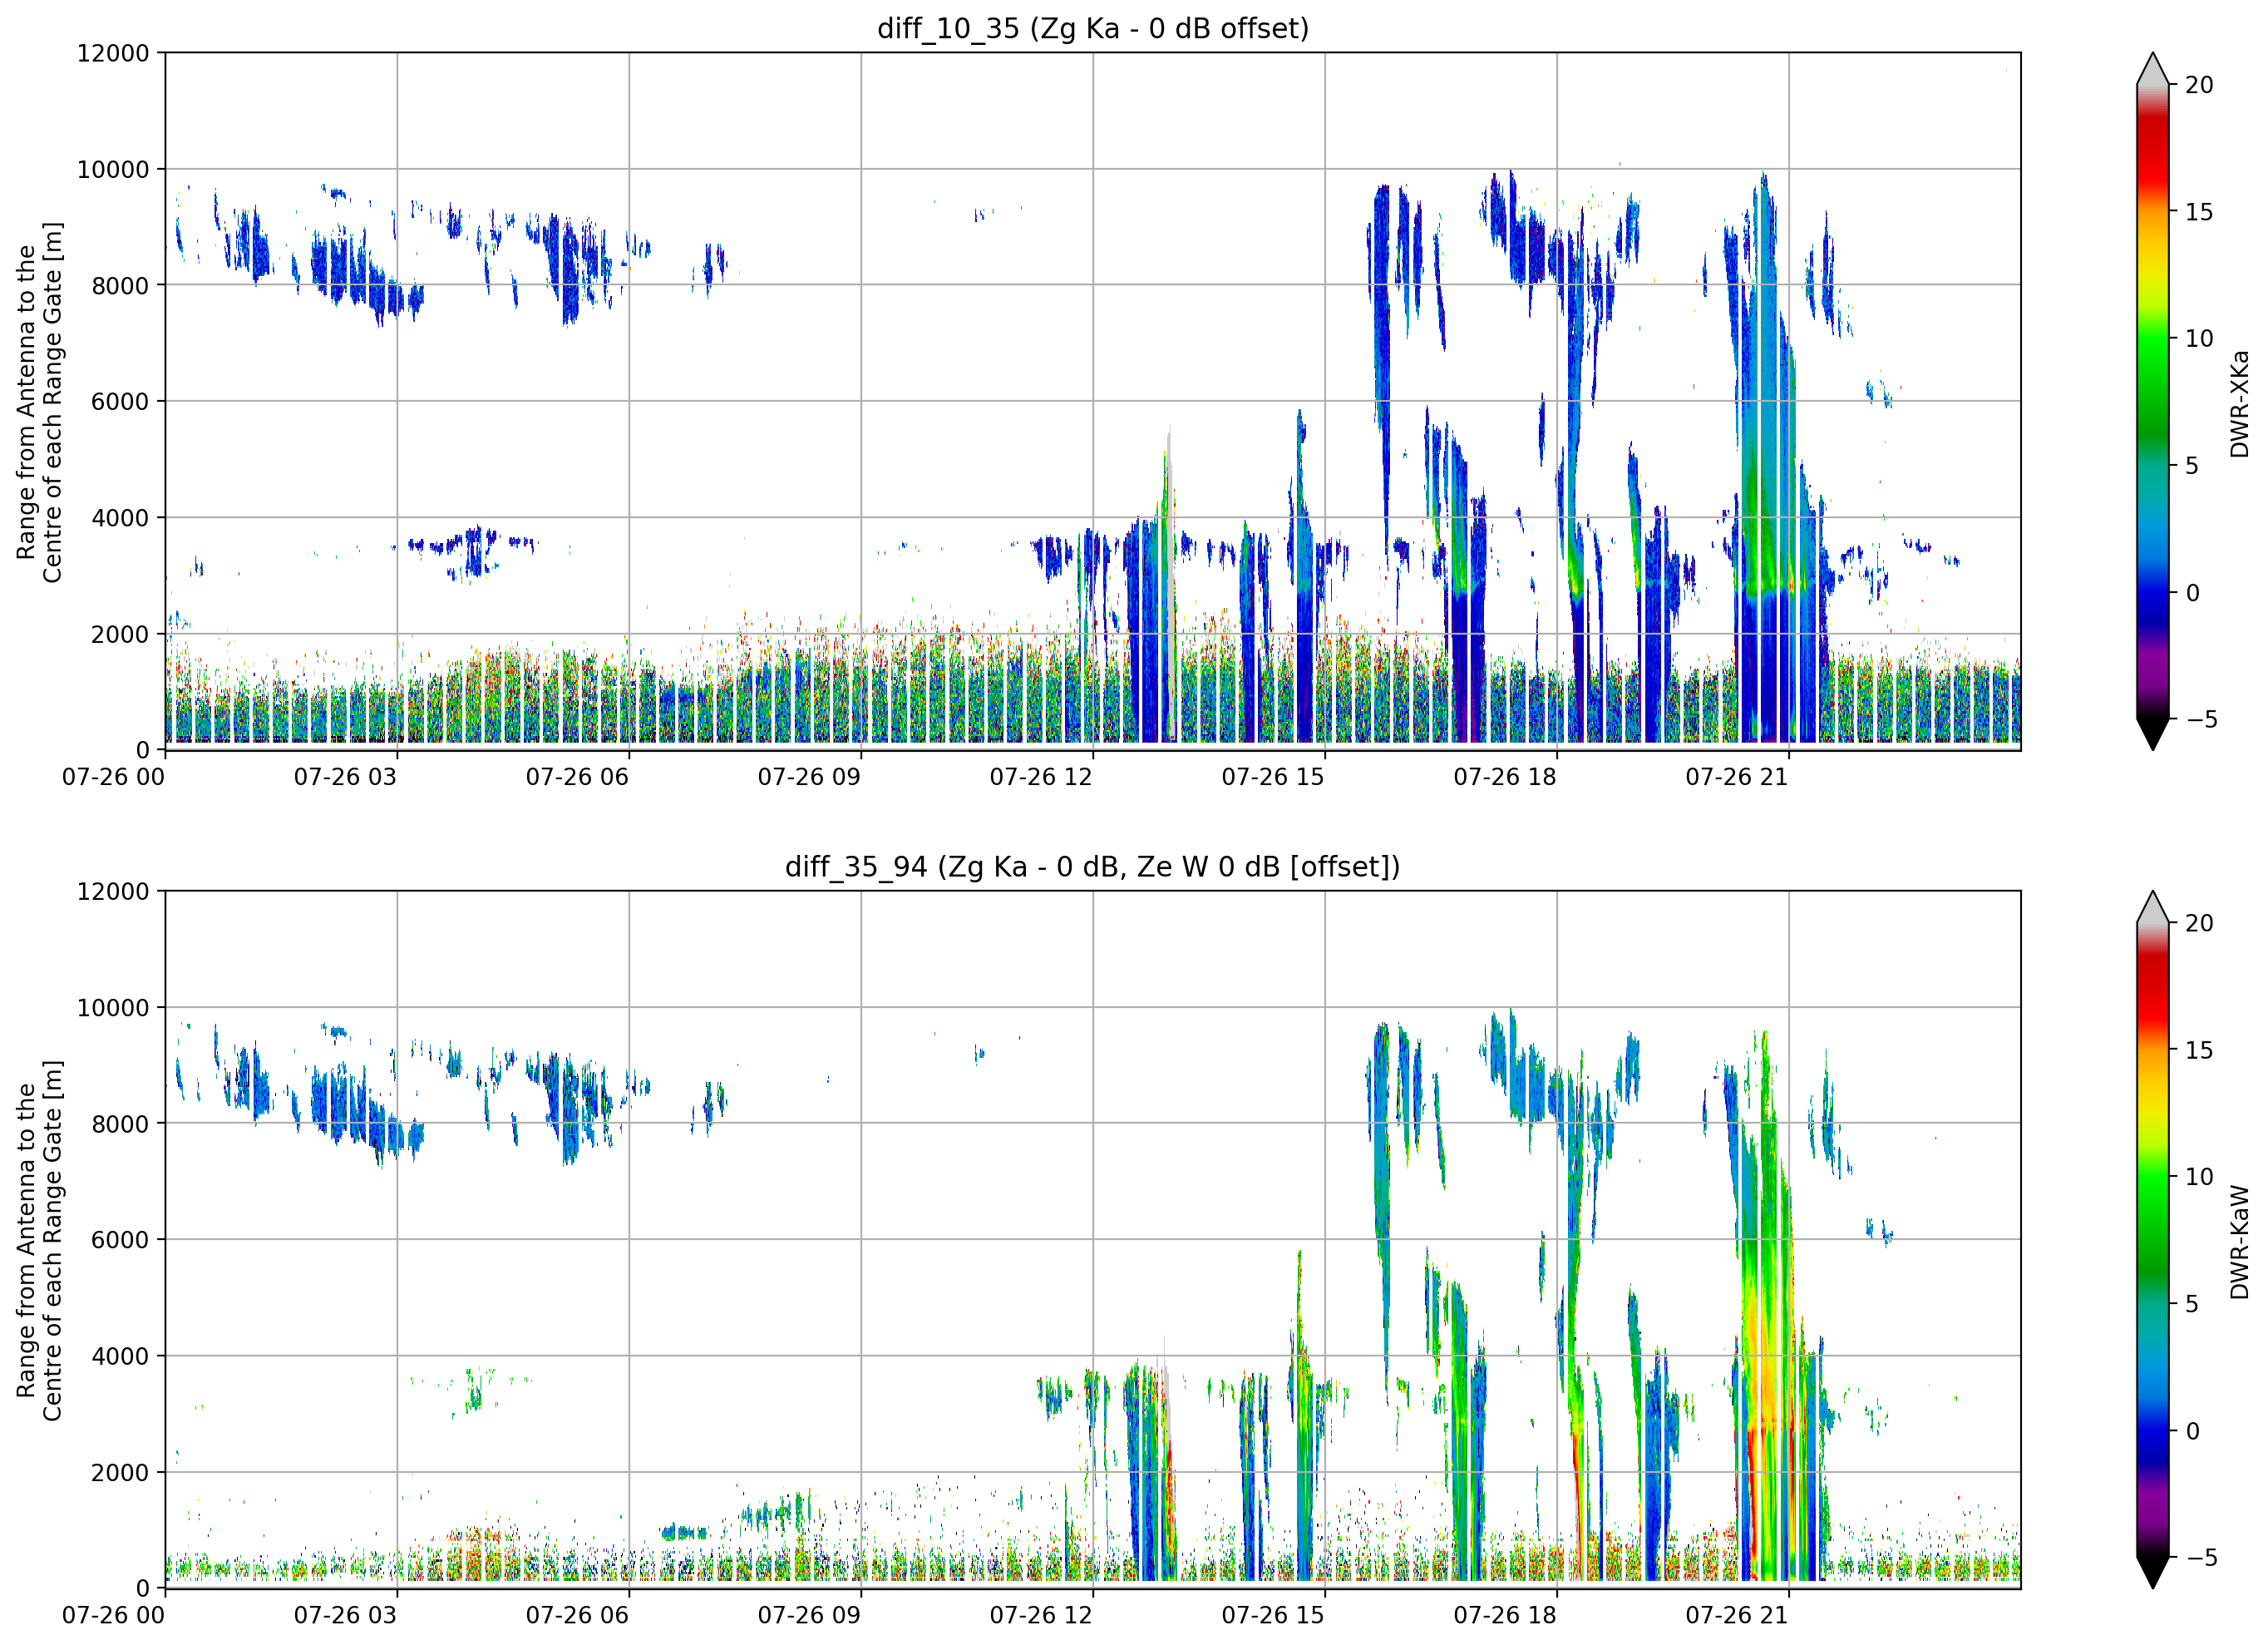Click the 10 tick on DWR-KaW colorbar
The width and height of the screenshot is (2268, 1645).
[x=2199, y=1177]
